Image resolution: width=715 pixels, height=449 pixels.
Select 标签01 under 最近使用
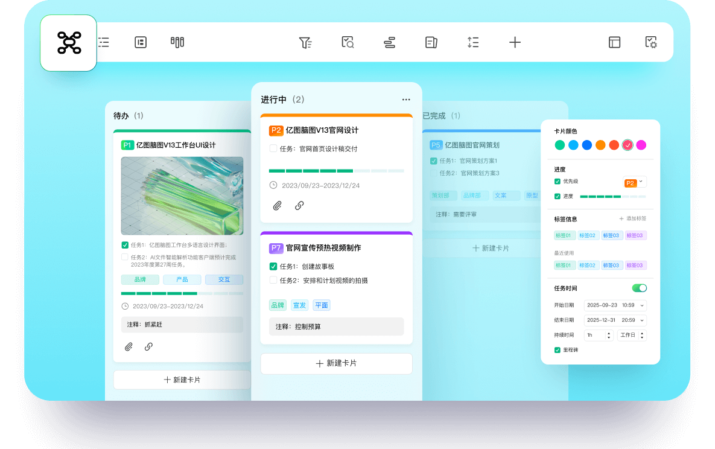pyautogui.click(x=564, y=265)
